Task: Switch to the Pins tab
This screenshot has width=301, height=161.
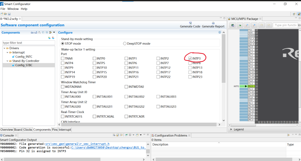Action: pyautogui.click(x=55, y=129)
